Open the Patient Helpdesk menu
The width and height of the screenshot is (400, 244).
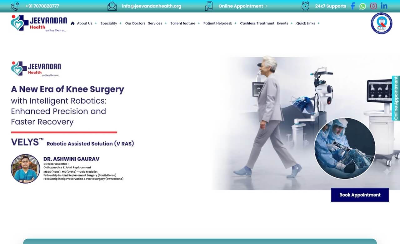tap(218, 23)
